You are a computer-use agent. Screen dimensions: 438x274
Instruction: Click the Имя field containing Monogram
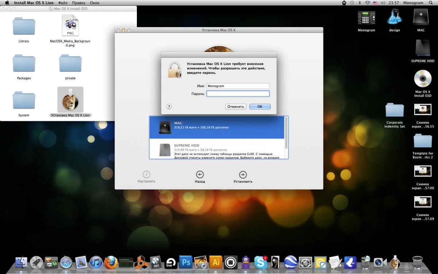(x=238, y=86)
